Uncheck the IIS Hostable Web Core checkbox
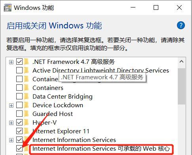The height and width of the screenshot is (155, 192). click(x=19, y=148)
